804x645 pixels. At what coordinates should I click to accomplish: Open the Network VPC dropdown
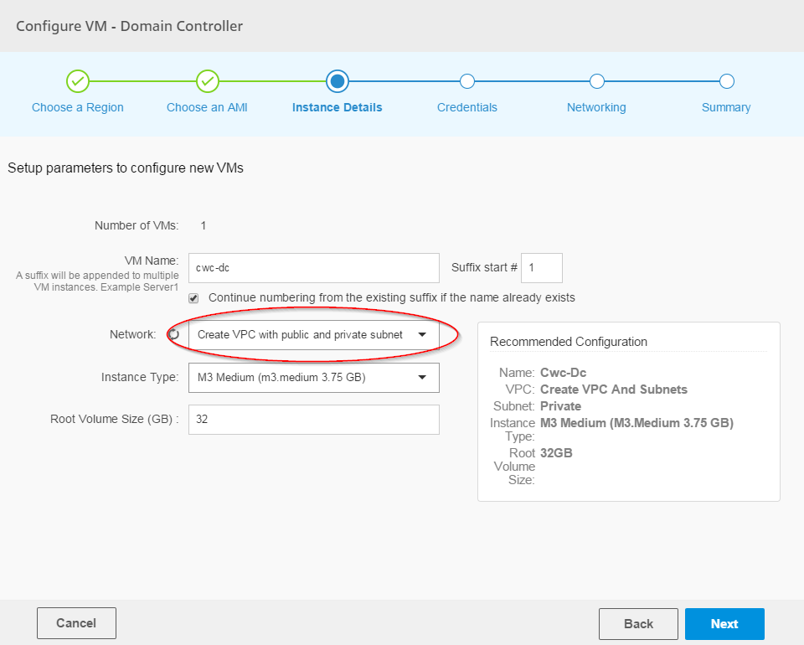click(x=313, y=334)
